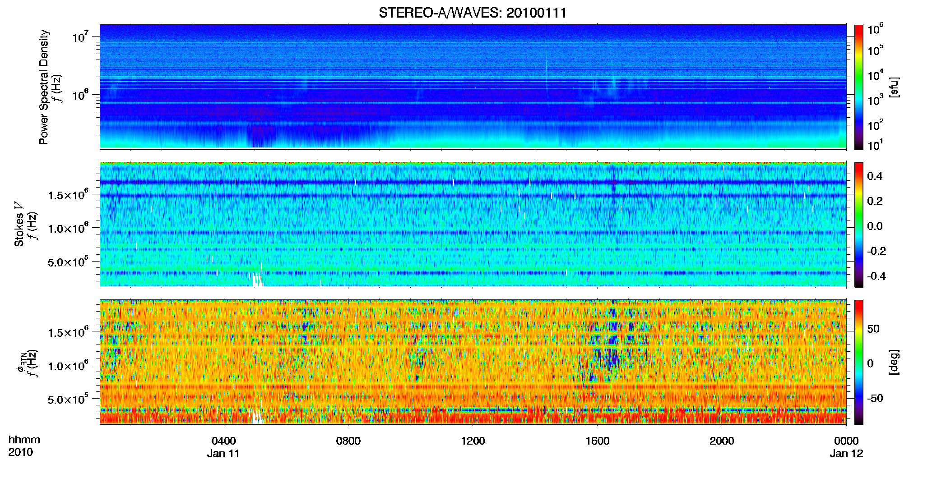Click the 0 label on the degrees colorbar
This screenshot has width=946, height=487.
tap(870, 363)
